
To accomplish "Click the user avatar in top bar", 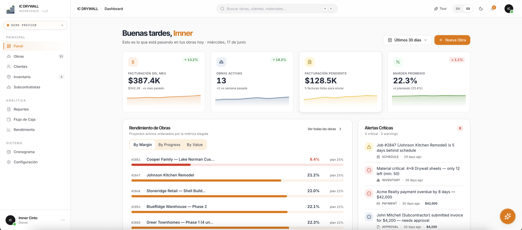I will tap(509, 9).
